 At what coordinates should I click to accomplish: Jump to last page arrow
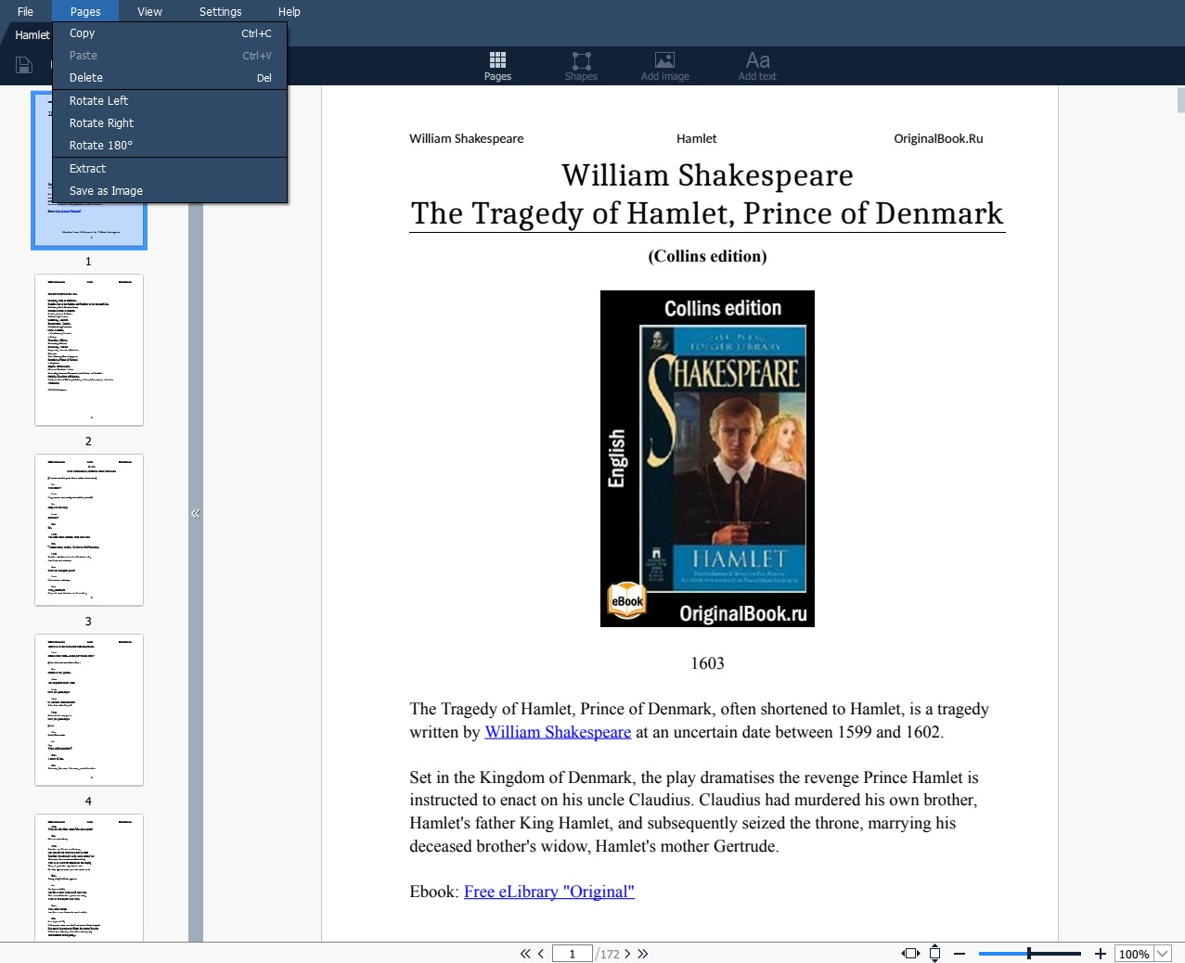click(x=642, y=954)
